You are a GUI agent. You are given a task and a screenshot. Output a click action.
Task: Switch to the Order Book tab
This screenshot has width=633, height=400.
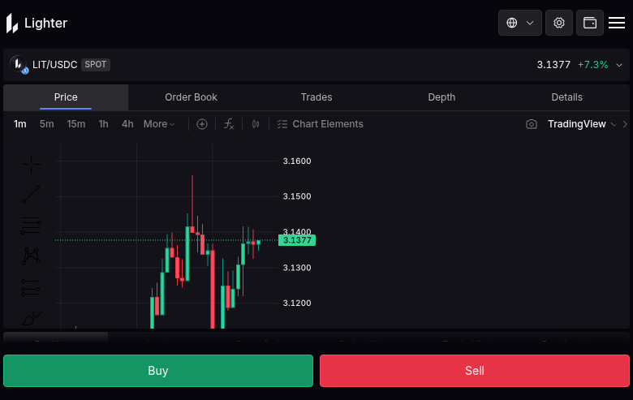tap(191, 97)
